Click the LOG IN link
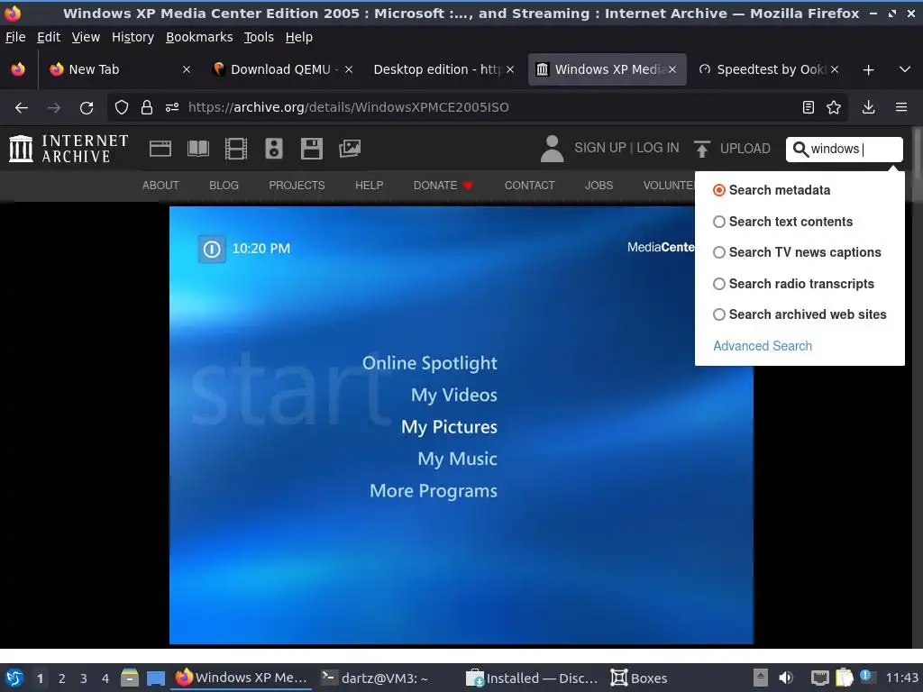The width and height of the screenshot is (923, 692). (x=657, y=148)
